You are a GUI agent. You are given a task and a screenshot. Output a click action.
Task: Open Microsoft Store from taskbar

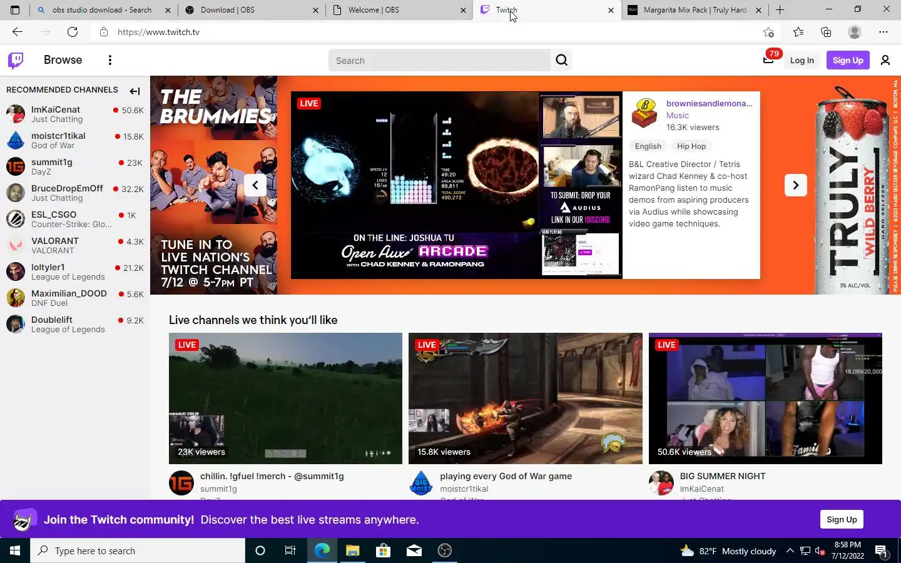pos(383,550)
